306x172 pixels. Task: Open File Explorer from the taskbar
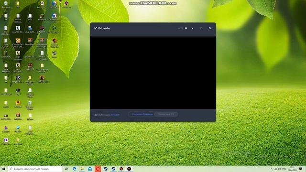[x=82, y=169]
